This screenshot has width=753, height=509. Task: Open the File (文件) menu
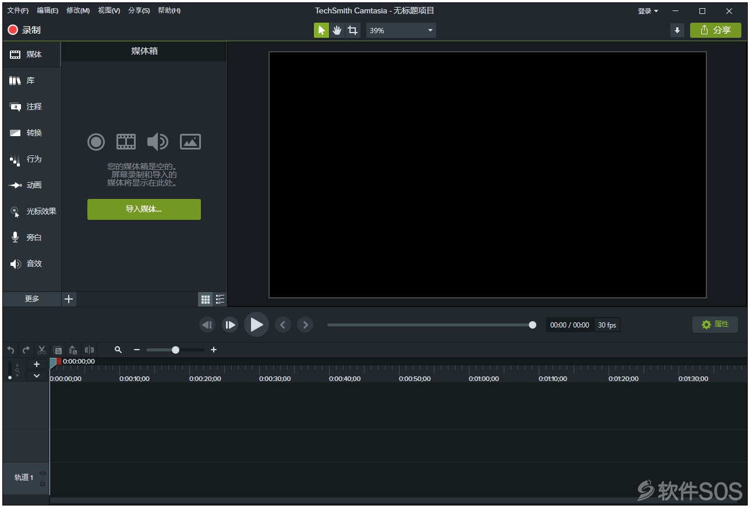click(x=17, y=10)
